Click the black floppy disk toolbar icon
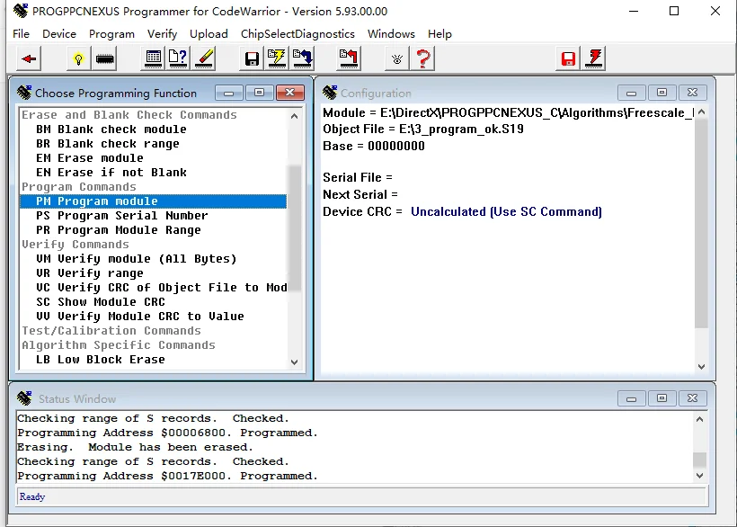 [x=253, y=59]
